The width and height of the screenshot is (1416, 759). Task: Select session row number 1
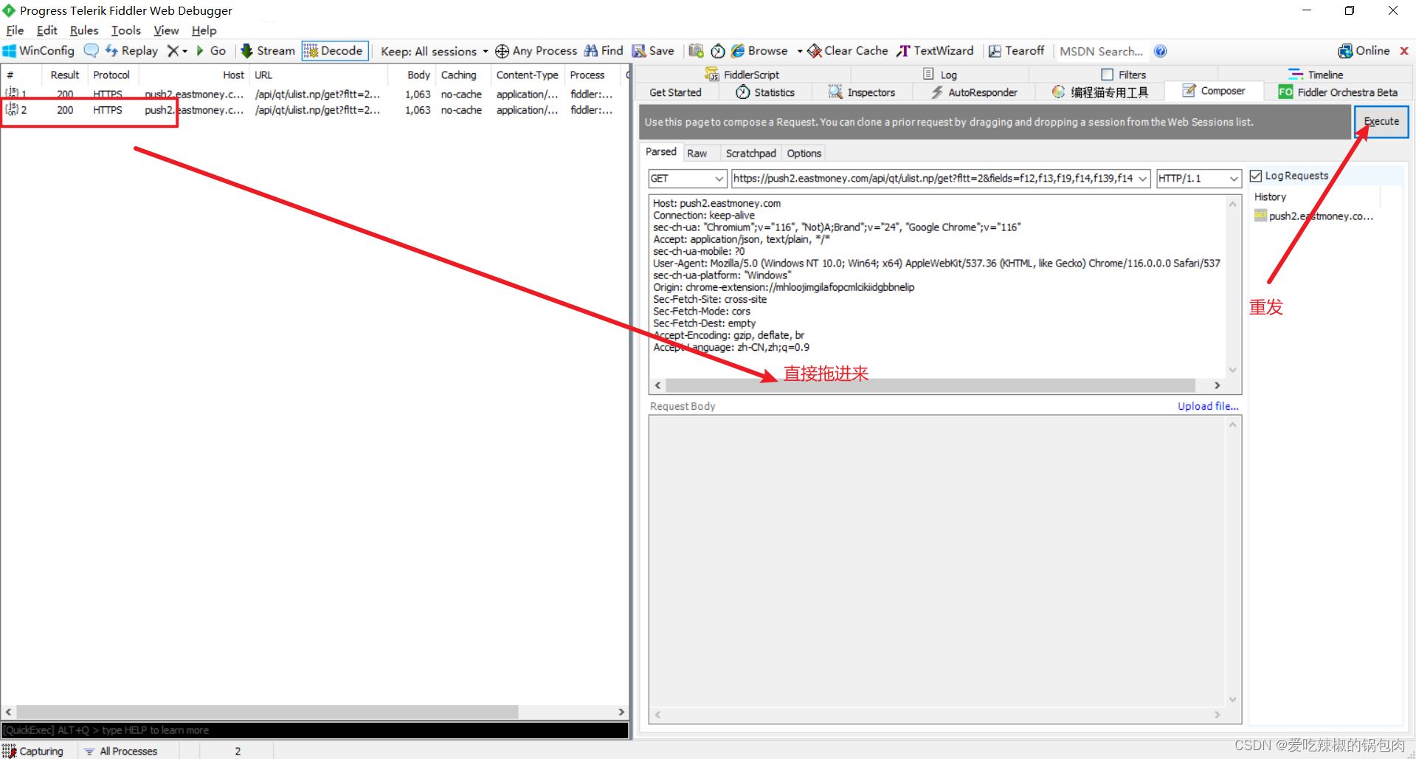coord(314,95)
